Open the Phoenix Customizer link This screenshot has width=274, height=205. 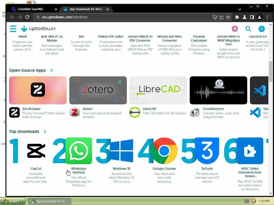[199, 38]
